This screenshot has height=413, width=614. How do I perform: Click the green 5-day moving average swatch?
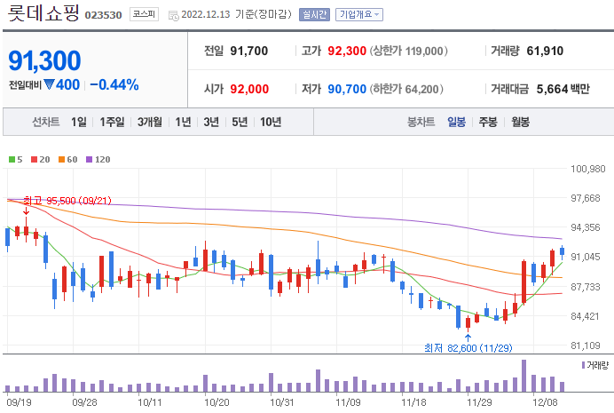(12, 160)
